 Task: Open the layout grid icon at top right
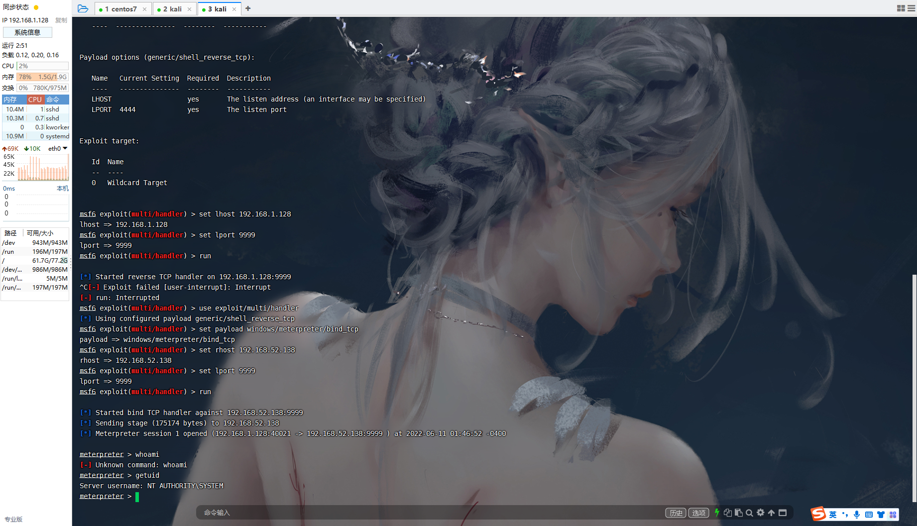(x=901, y=8)
